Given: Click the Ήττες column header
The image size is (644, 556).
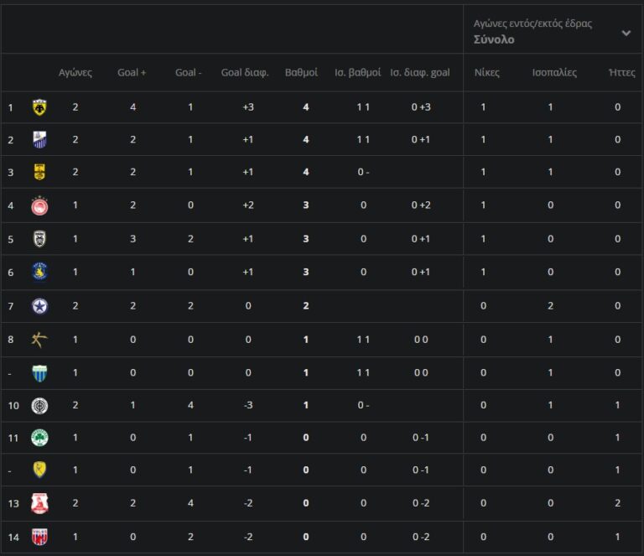Looking at the screenshot, I should tap(622, 73).
